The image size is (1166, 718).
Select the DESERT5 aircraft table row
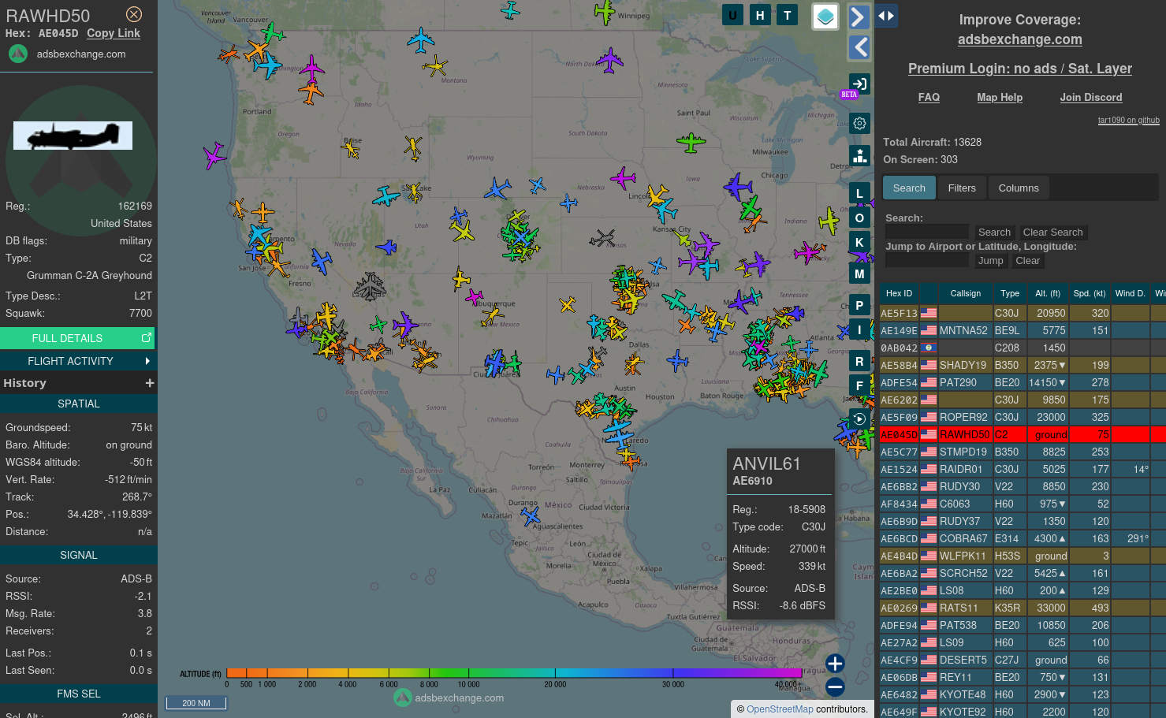(1023, 660)
